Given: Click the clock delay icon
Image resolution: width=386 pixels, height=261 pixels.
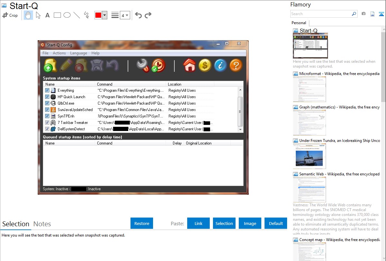Looking at the screenshot, I should [158, 65].
